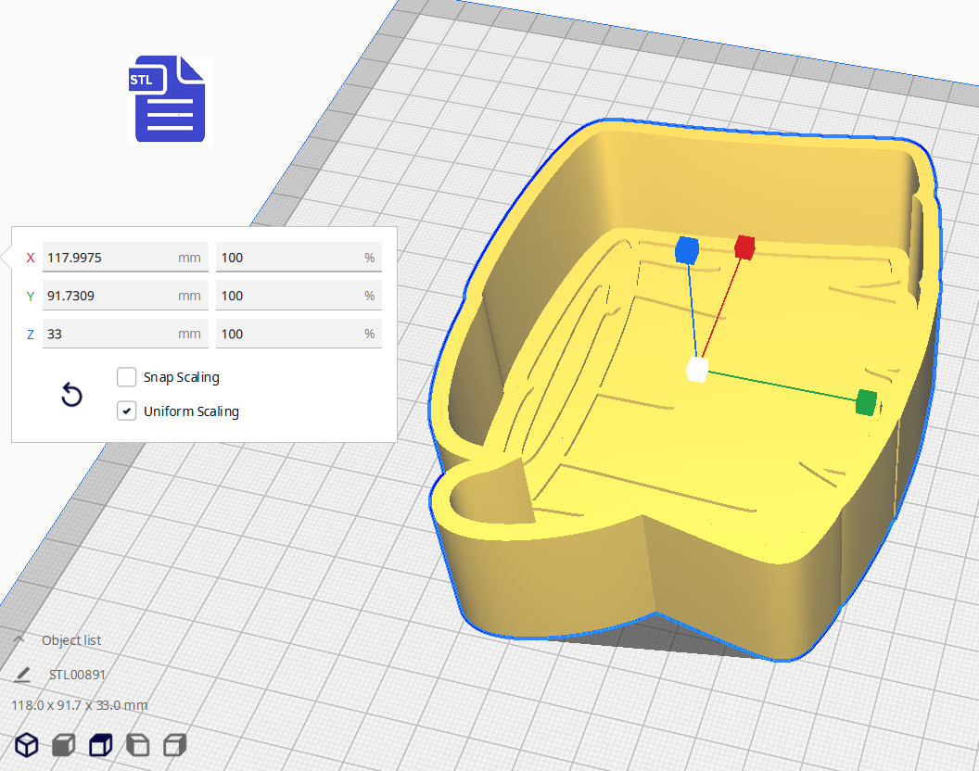Enable Snap Scaling
Screen dimensions: 979x771
[126, 377]
